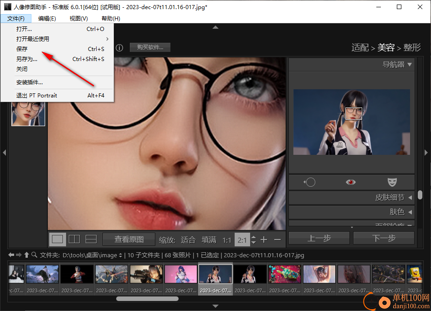Screen dimensions: 431x311
Task: Switch to single image view mode
Action: pos(57,240)
